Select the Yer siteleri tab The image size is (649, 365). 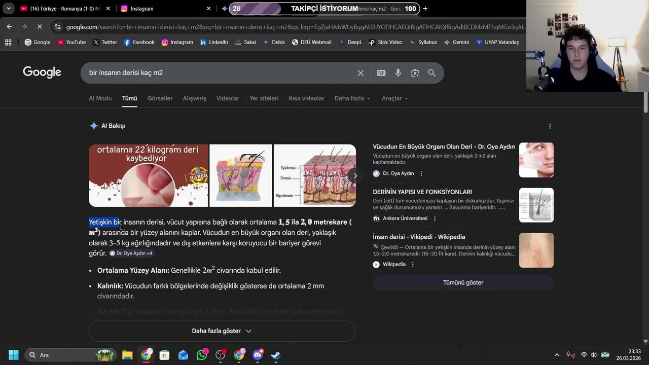tap(264, 98)
